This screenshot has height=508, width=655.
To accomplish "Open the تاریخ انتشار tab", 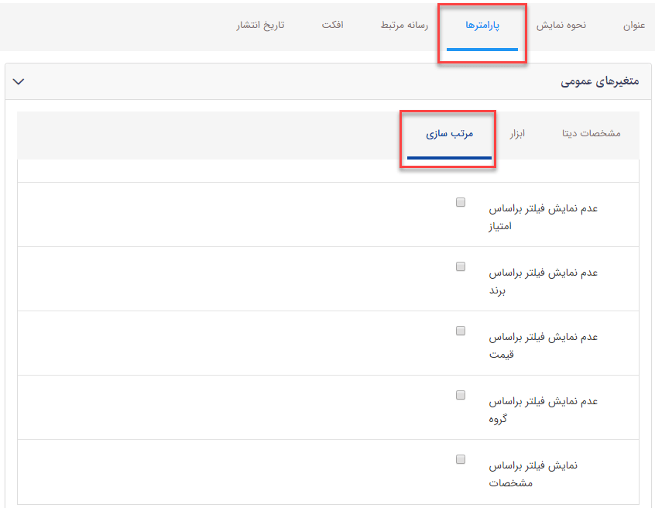I will tap(260, 24).
